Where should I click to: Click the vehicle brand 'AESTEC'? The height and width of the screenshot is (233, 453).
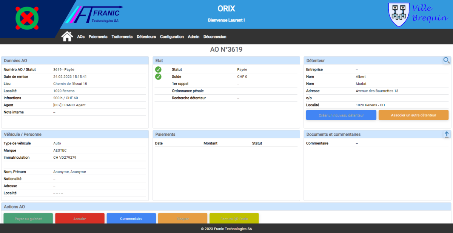pos(60,150)
